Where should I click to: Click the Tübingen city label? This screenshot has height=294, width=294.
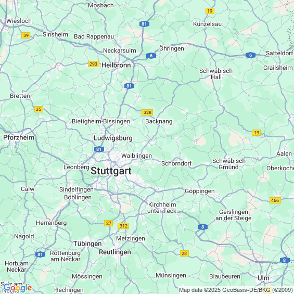coord(87,244)
